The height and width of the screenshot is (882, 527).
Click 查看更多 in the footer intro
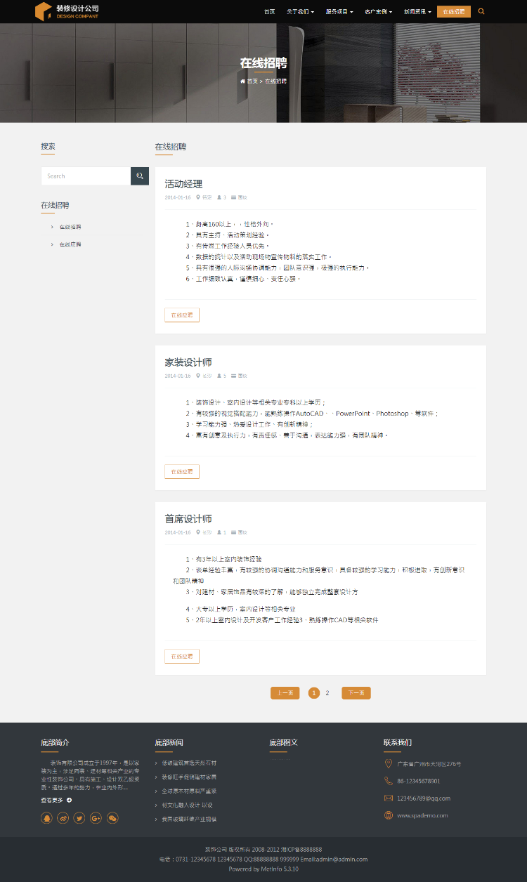52,800
